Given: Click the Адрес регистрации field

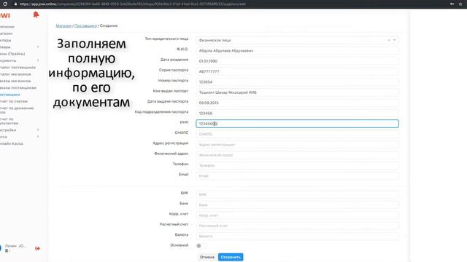Looking at the screenshot, I should point(297,145).
